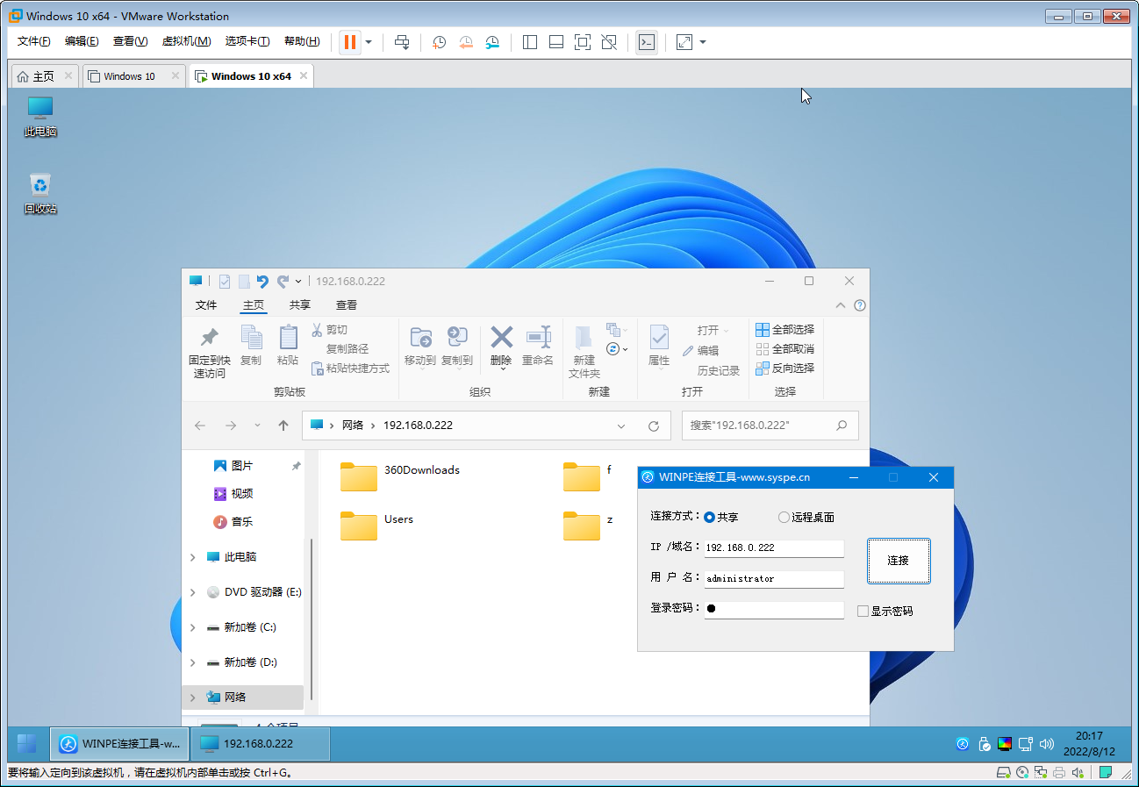This screenshot has width=1139, height=787.
Task: Expand the 新加卷 (C:) tree node
Action: pyautogui.click(x=193, y=627)
